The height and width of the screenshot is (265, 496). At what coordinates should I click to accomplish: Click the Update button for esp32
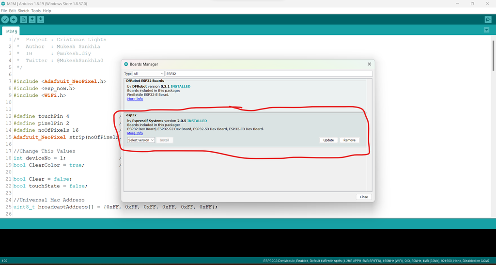click(x=328, y=140)
